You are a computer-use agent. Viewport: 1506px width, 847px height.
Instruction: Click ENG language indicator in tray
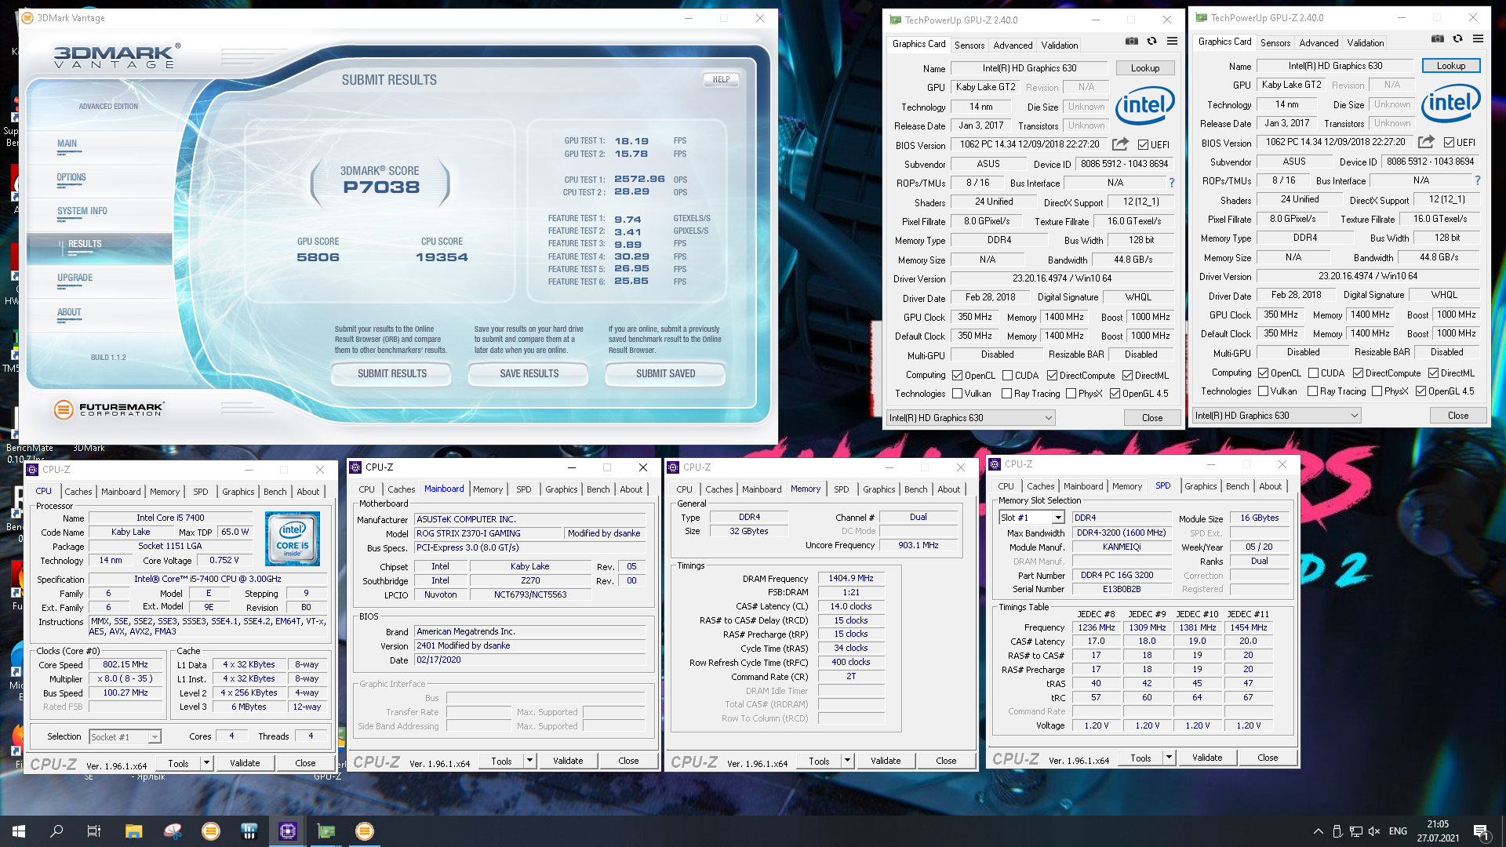click(x=1398, y=831)
